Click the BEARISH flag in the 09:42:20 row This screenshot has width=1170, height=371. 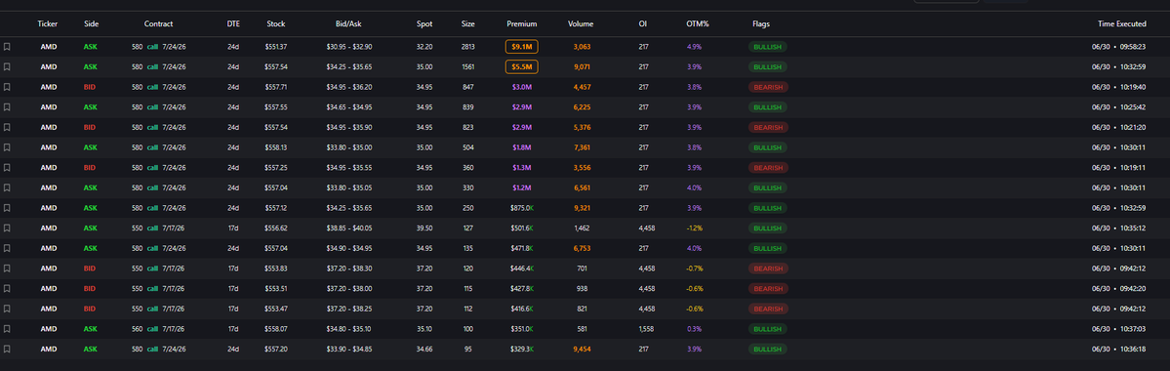click(x=768, y=288)
